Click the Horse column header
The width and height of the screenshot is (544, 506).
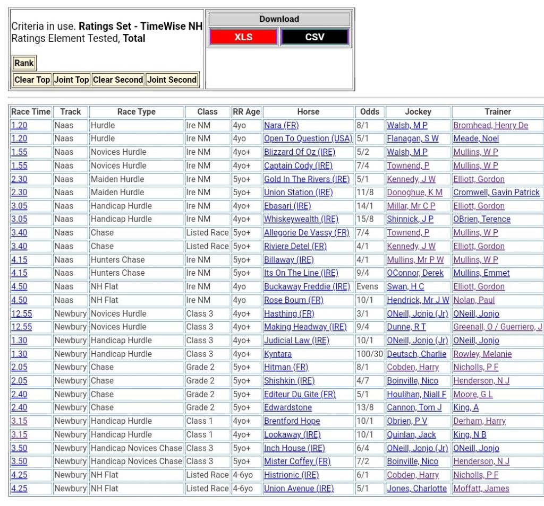tap(308, 111)
